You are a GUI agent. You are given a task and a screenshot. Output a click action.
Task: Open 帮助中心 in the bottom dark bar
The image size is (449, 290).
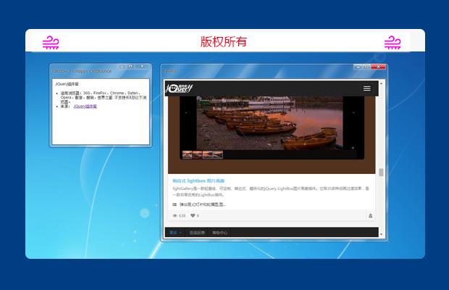(219, 233)
